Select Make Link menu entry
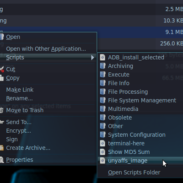 point(20,90)
